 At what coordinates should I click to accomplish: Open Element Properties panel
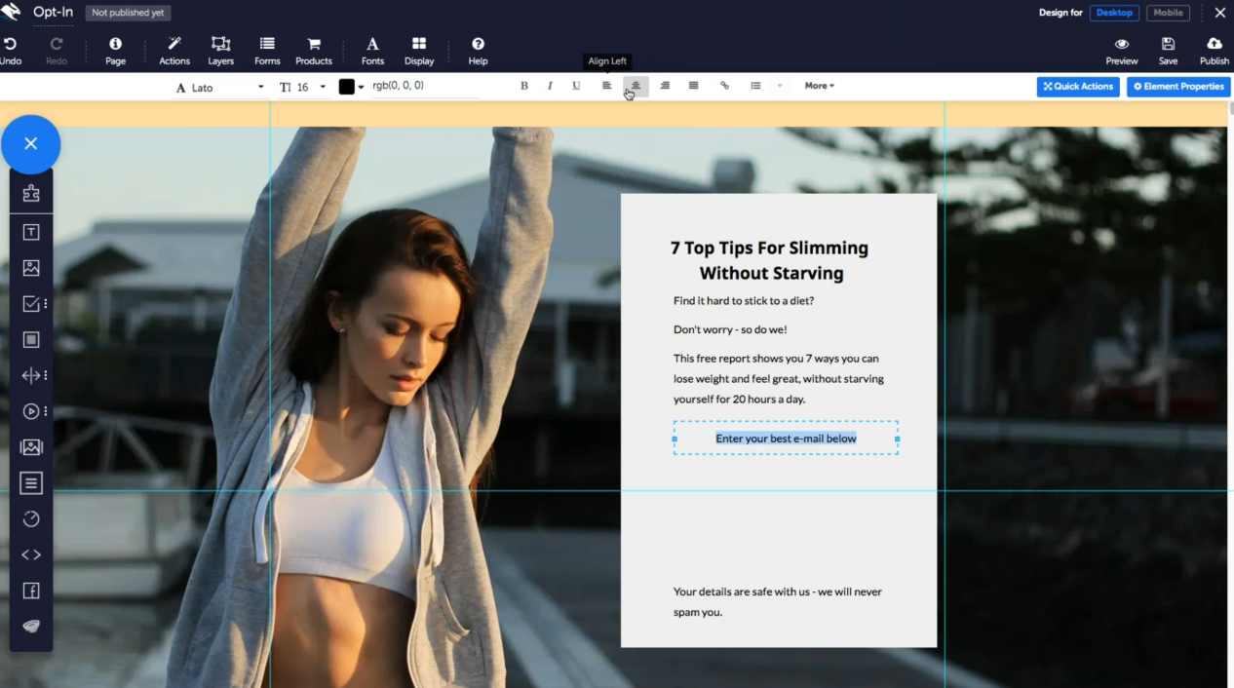pos(1178,87)
